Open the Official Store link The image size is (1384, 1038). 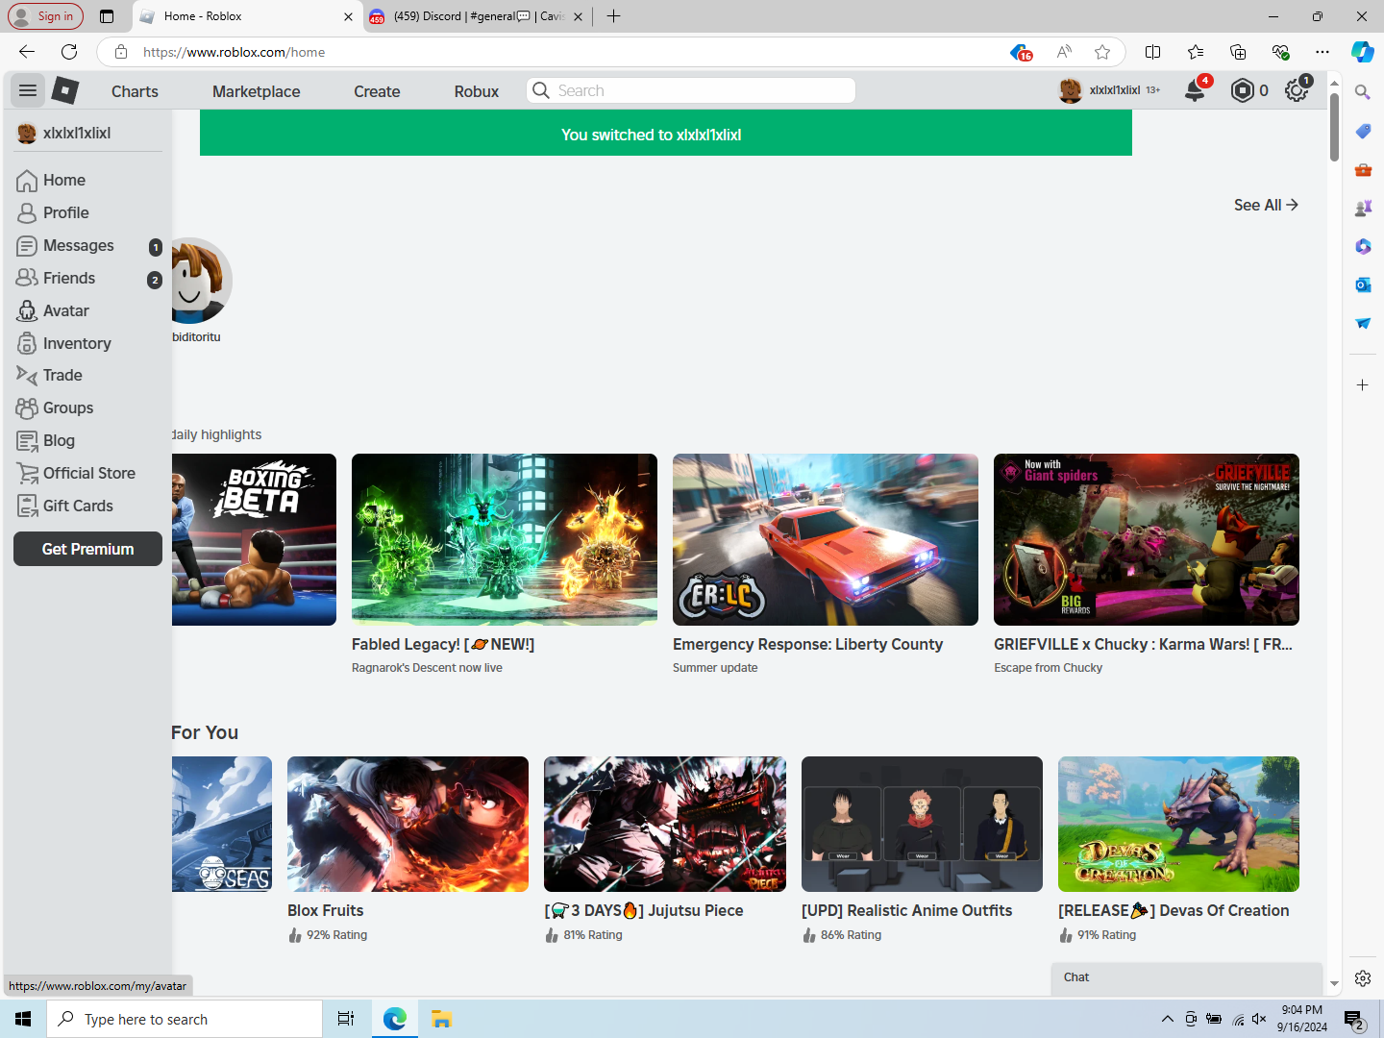(87, 473)
